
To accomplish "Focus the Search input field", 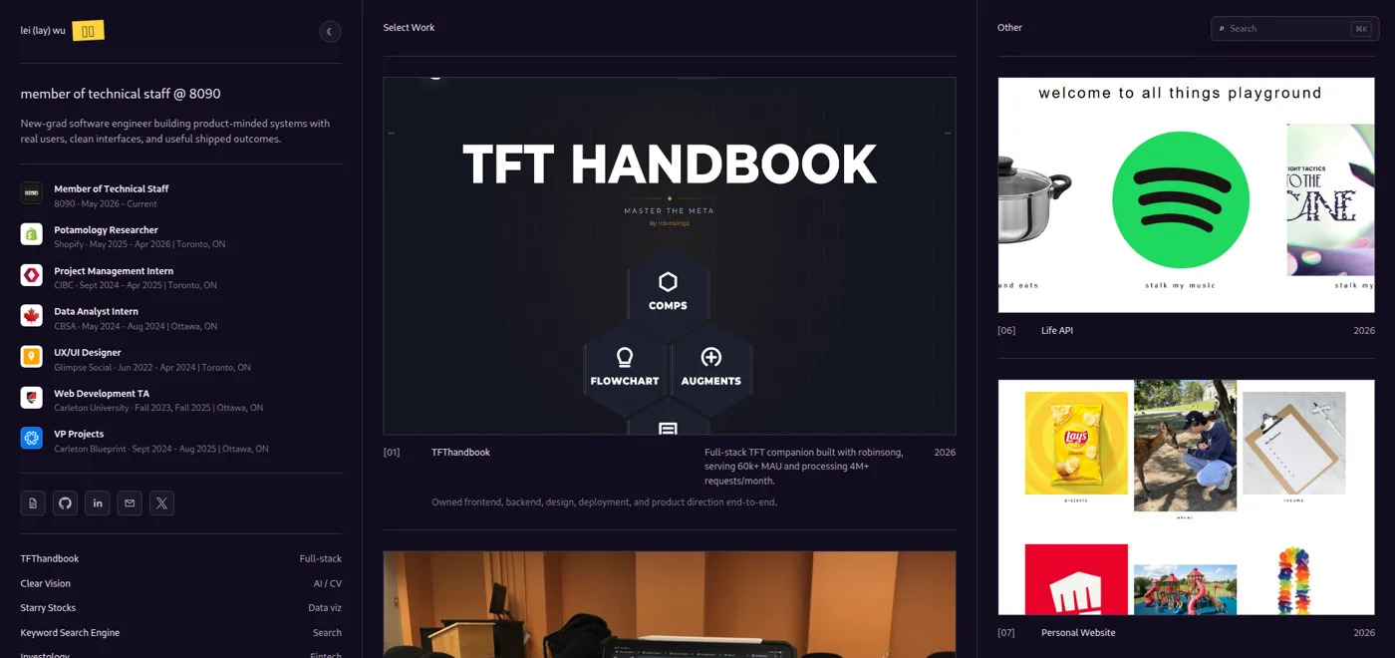I will [x=1294, y=29].
